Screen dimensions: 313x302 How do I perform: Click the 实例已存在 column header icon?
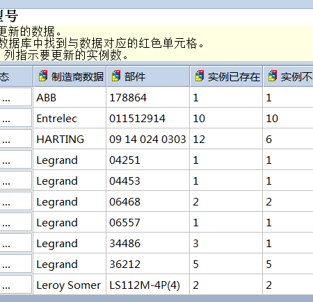coord(200,76)
